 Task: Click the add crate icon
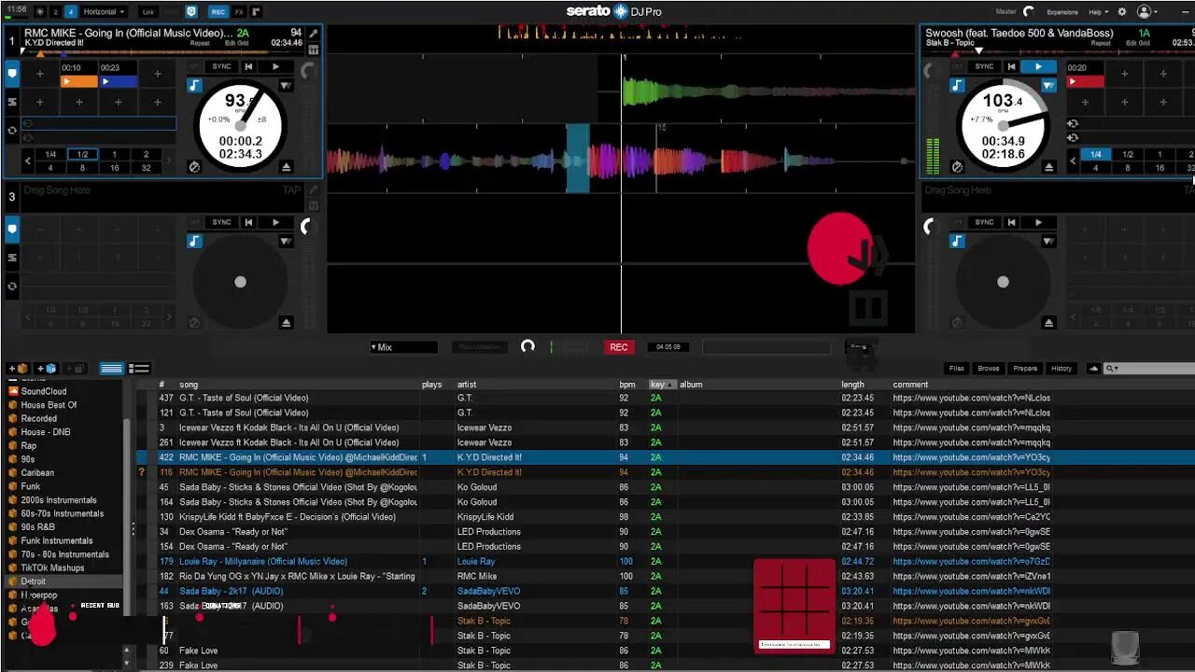(x=18, y=369)
